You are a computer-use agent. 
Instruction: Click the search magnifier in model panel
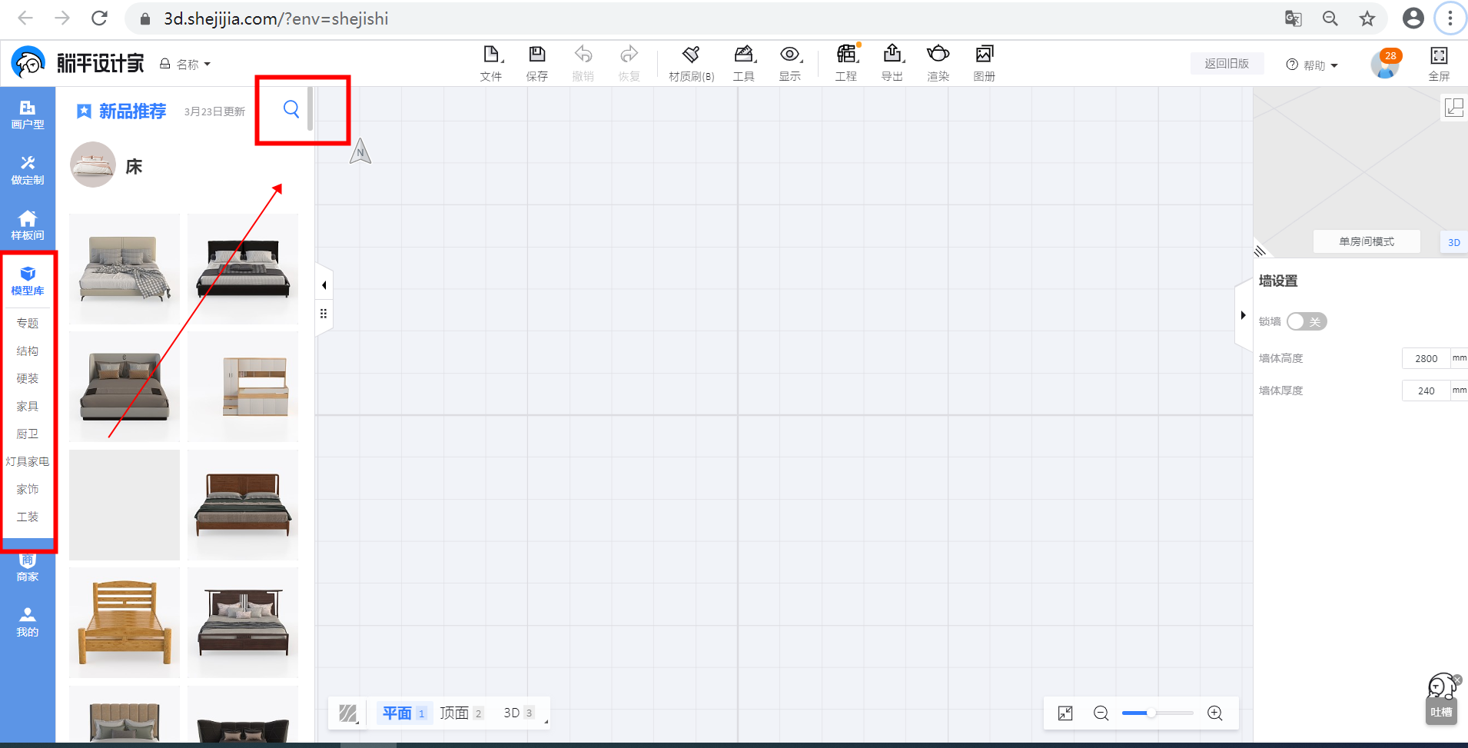point(291,109)
